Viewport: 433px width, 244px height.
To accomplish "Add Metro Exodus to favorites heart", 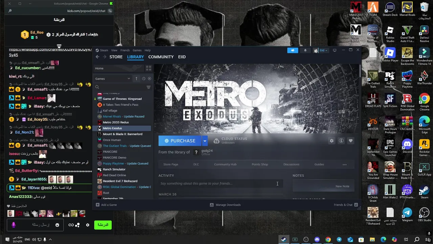I will click(x=350, y=141).
